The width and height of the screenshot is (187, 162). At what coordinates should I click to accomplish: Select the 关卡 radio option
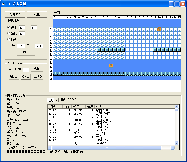point(8,27)
